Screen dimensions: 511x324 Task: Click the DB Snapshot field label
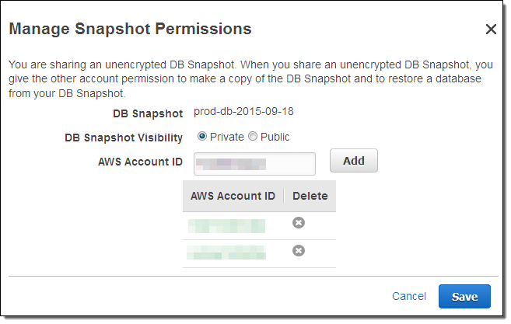coord(148,113)
